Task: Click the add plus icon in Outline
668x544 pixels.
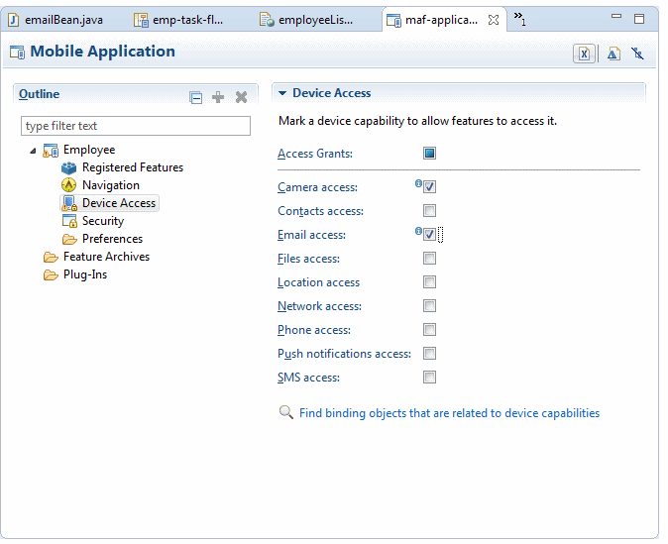Action: click(218, 97)
